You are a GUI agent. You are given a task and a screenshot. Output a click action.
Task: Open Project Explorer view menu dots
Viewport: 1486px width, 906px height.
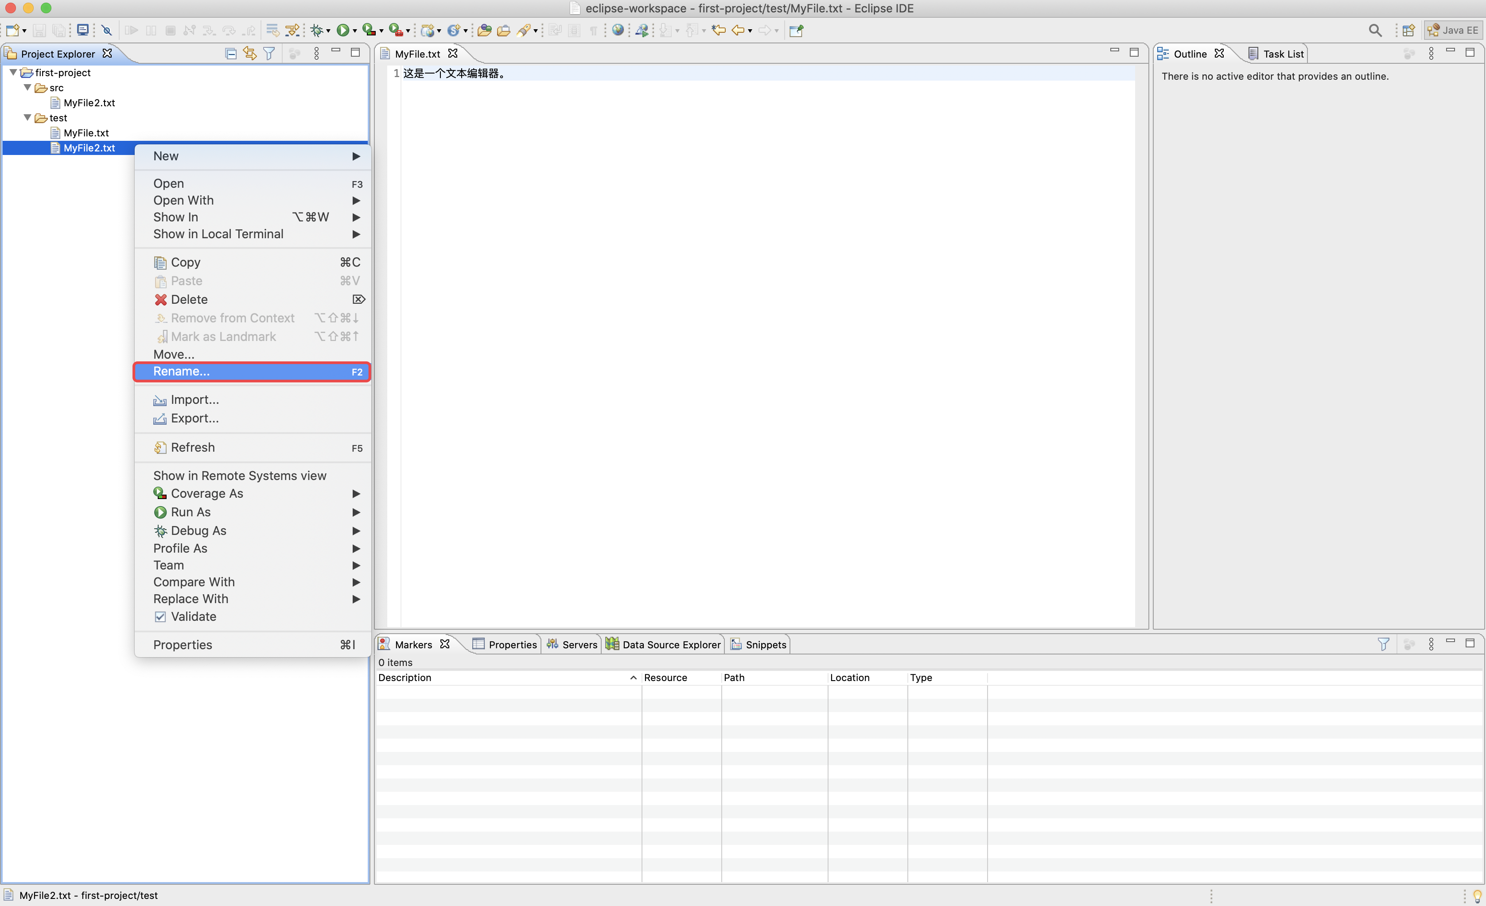pos(317,54)
